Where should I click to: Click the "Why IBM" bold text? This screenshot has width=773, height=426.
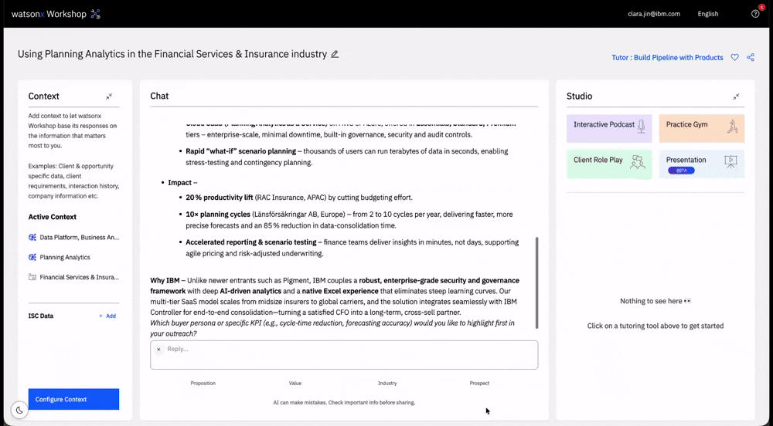pos(165,280)
